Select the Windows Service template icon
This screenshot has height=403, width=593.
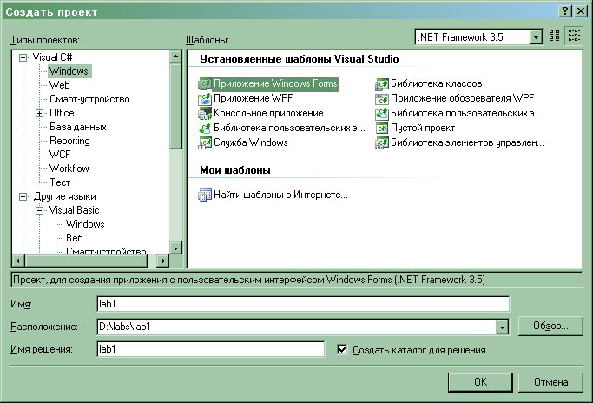[205, 143]
